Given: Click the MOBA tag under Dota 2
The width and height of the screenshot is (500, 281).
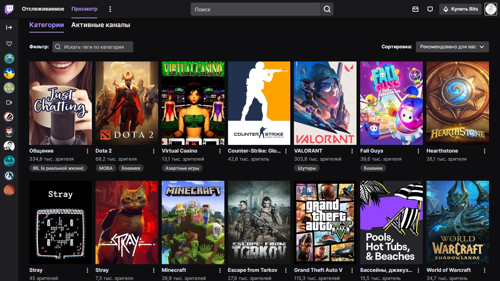Looking at the screenshot, I should 106,168.
